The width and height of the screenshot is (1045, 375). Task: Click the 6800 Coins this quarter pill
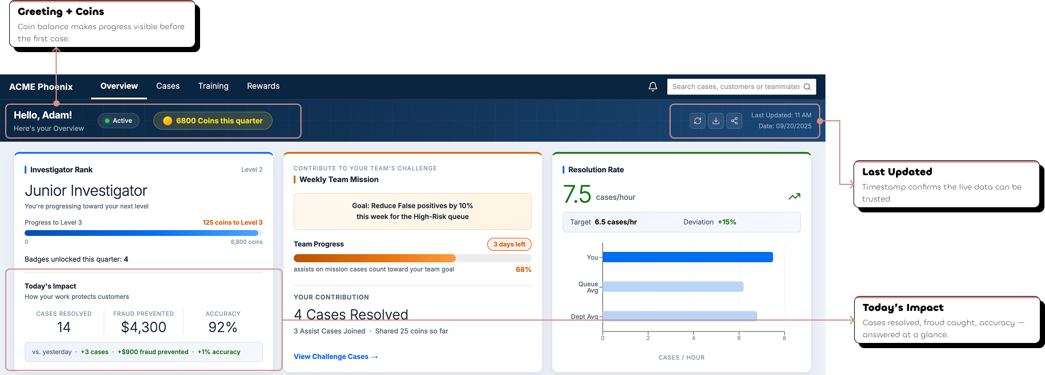[213, 121]
